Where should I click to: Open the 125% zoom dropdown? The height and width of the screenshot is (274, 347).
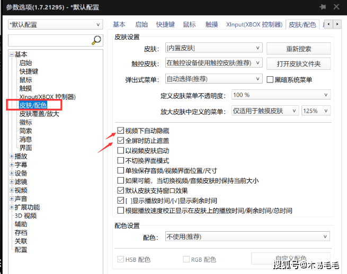pos(316,111)
